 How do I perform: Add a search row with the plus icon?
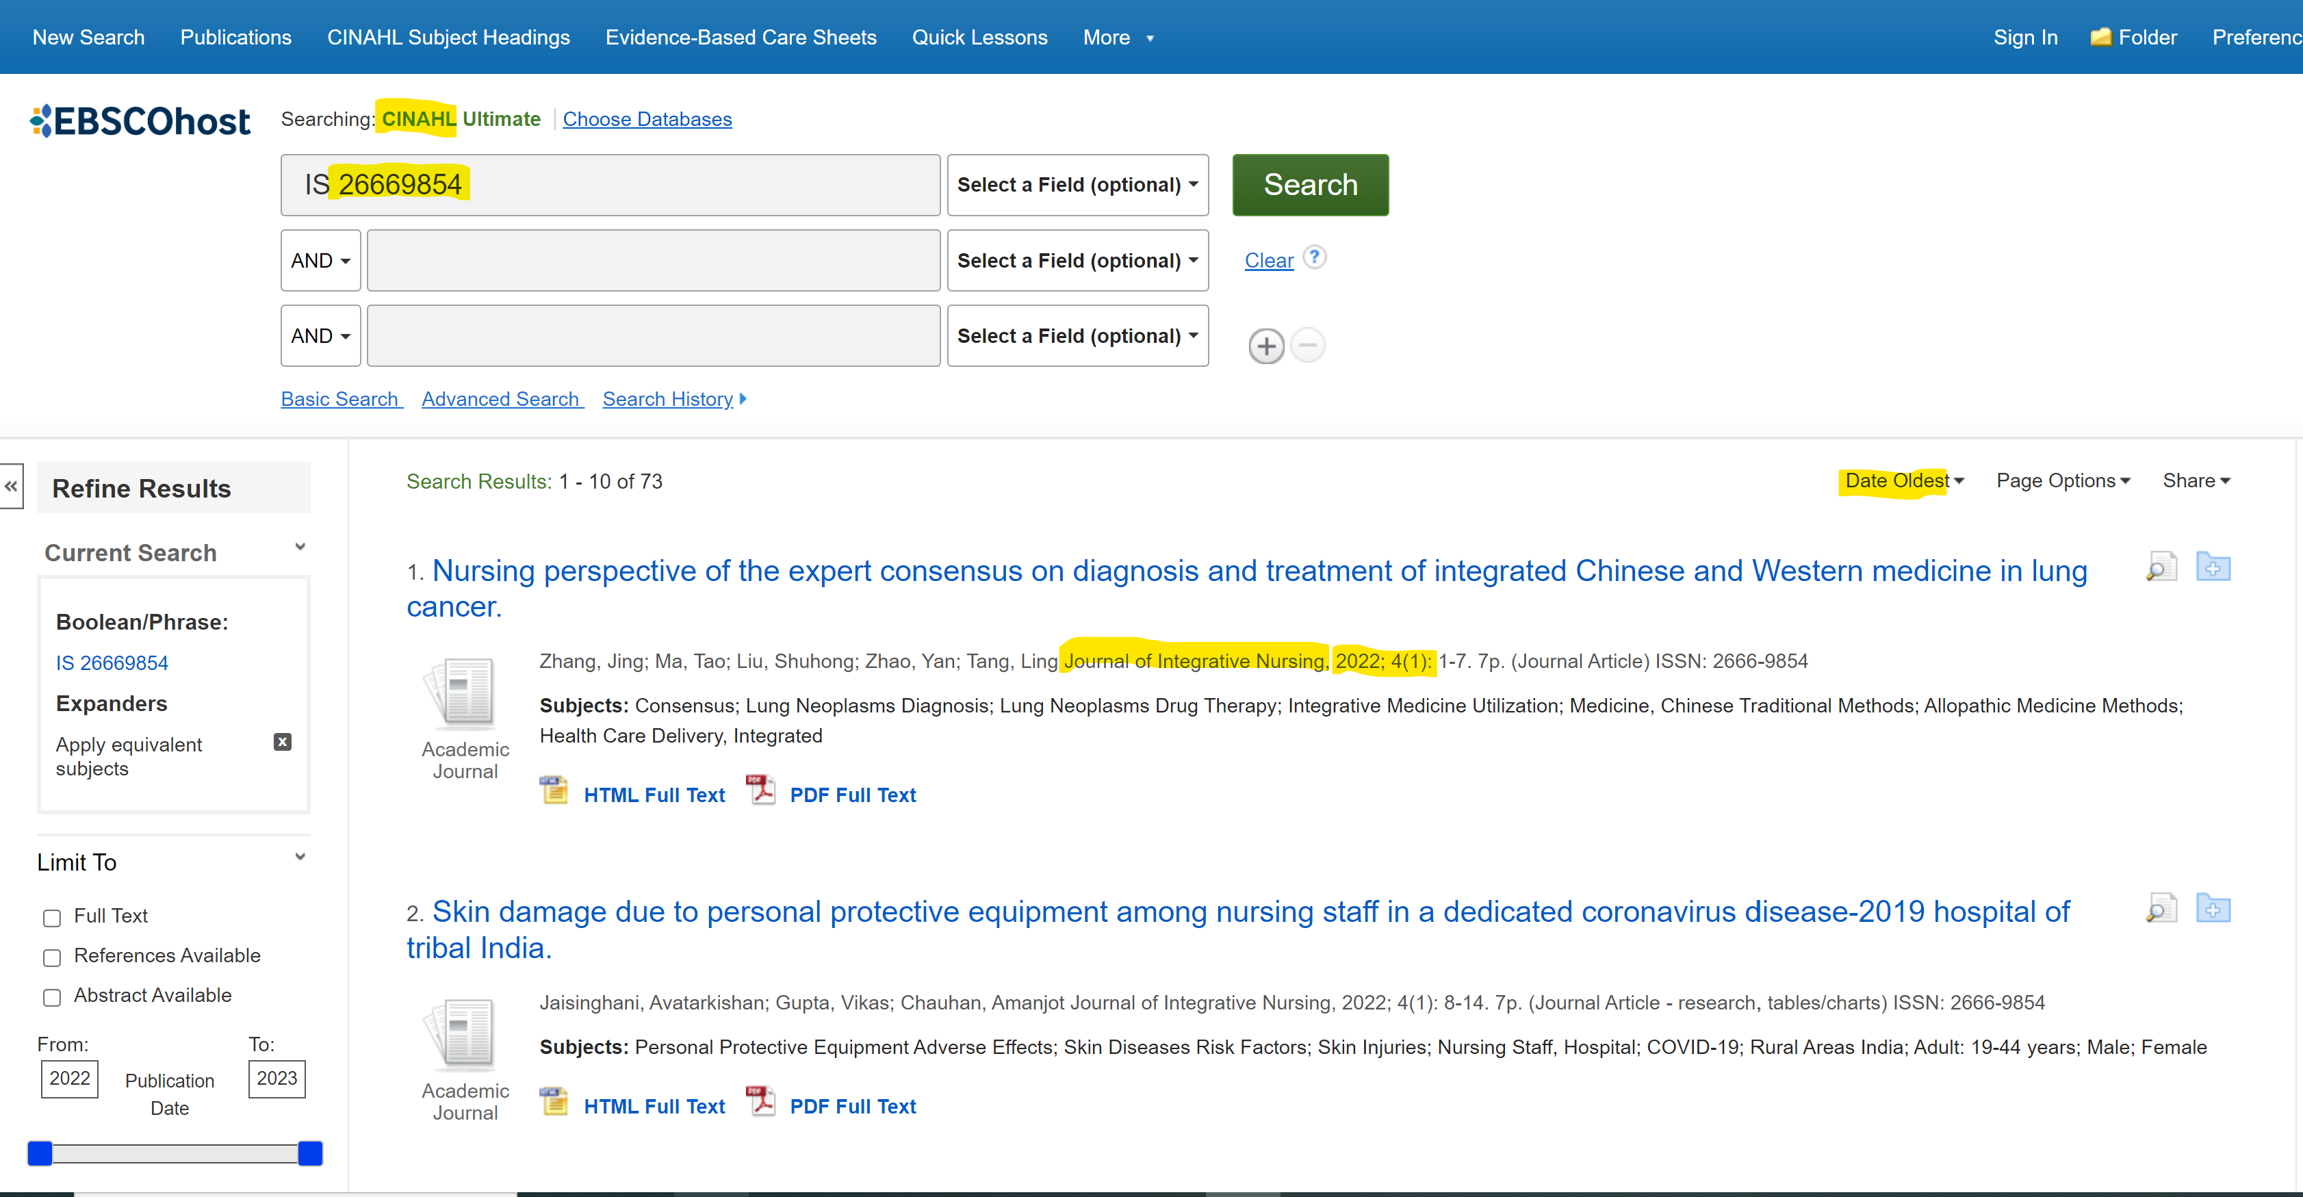(x=1266, y=346)
